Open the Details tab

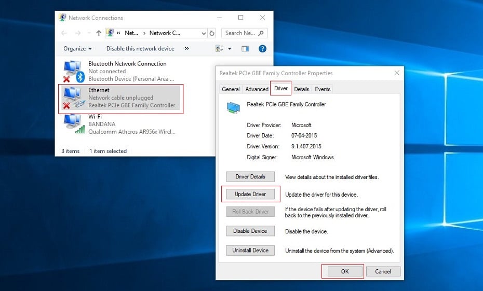coord(302,89)
